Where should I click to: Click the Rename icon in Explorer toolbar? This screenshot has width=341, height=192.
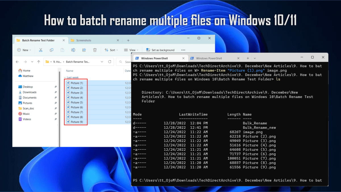point(73,50)
